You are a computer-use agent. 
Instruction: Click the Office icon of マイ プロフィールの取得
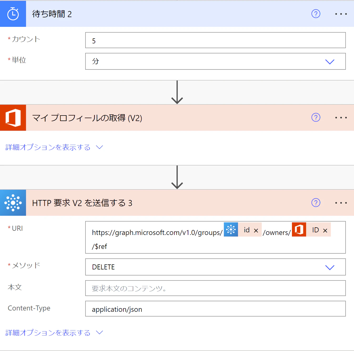13,118
